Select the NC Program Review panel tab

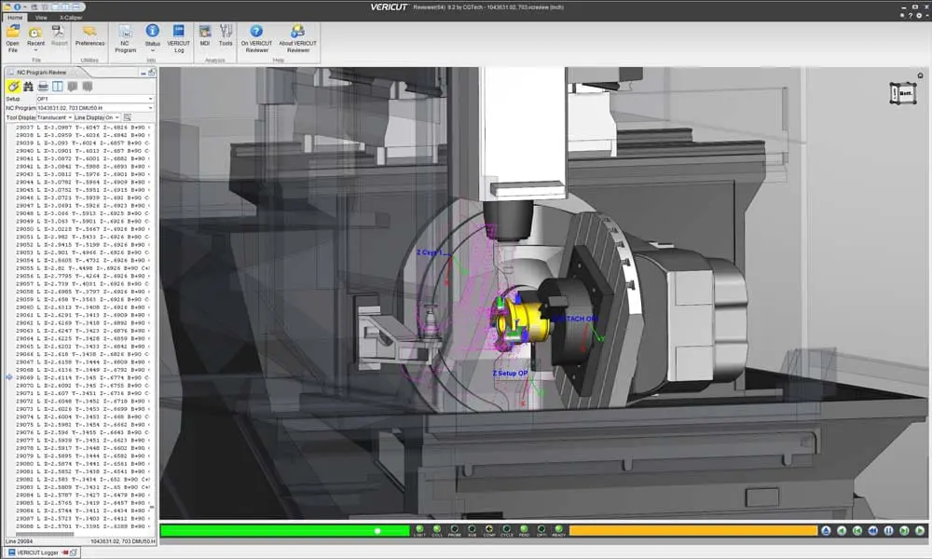point(42,73)
